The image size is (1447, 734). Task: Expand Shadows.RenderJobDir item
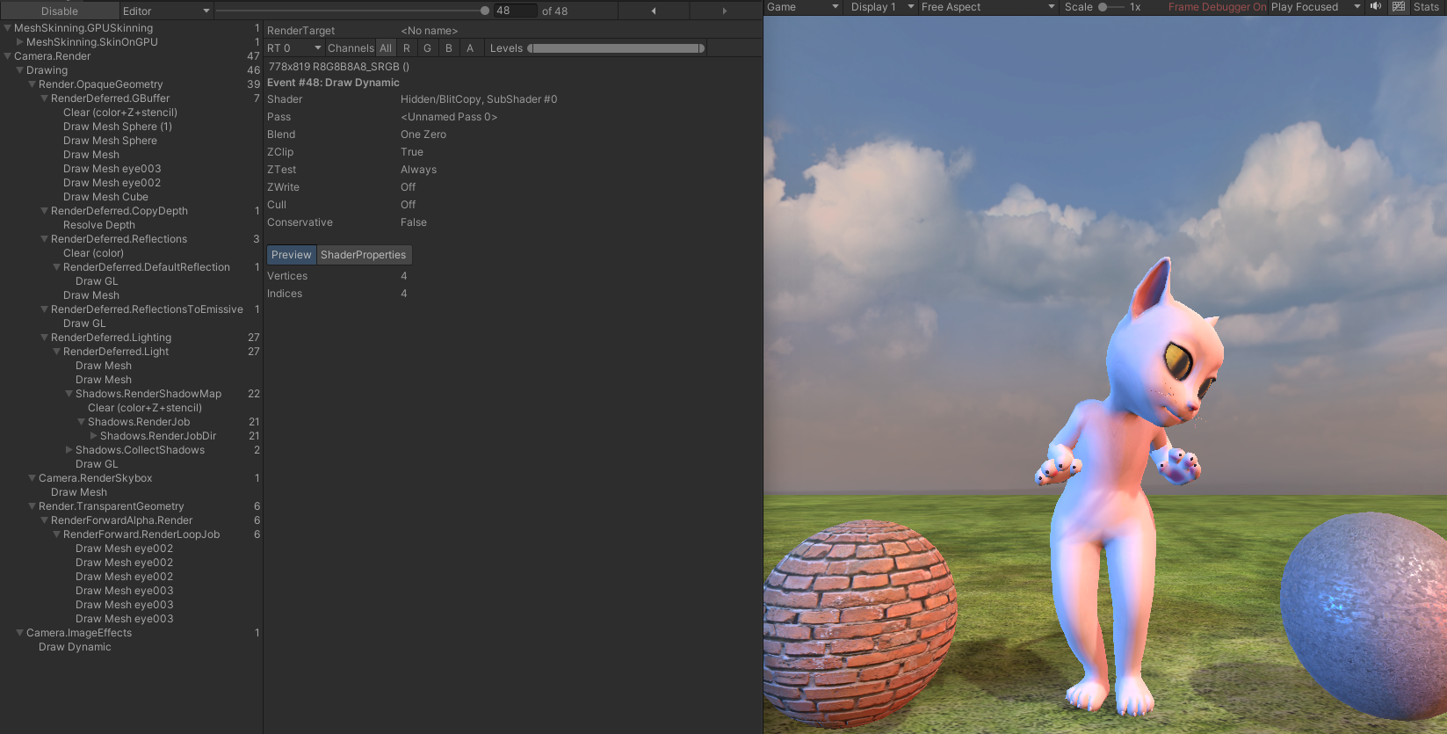tap(94, 436)
